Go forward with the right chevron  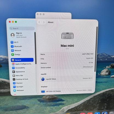pyautogui.click(x=44, y=22)
